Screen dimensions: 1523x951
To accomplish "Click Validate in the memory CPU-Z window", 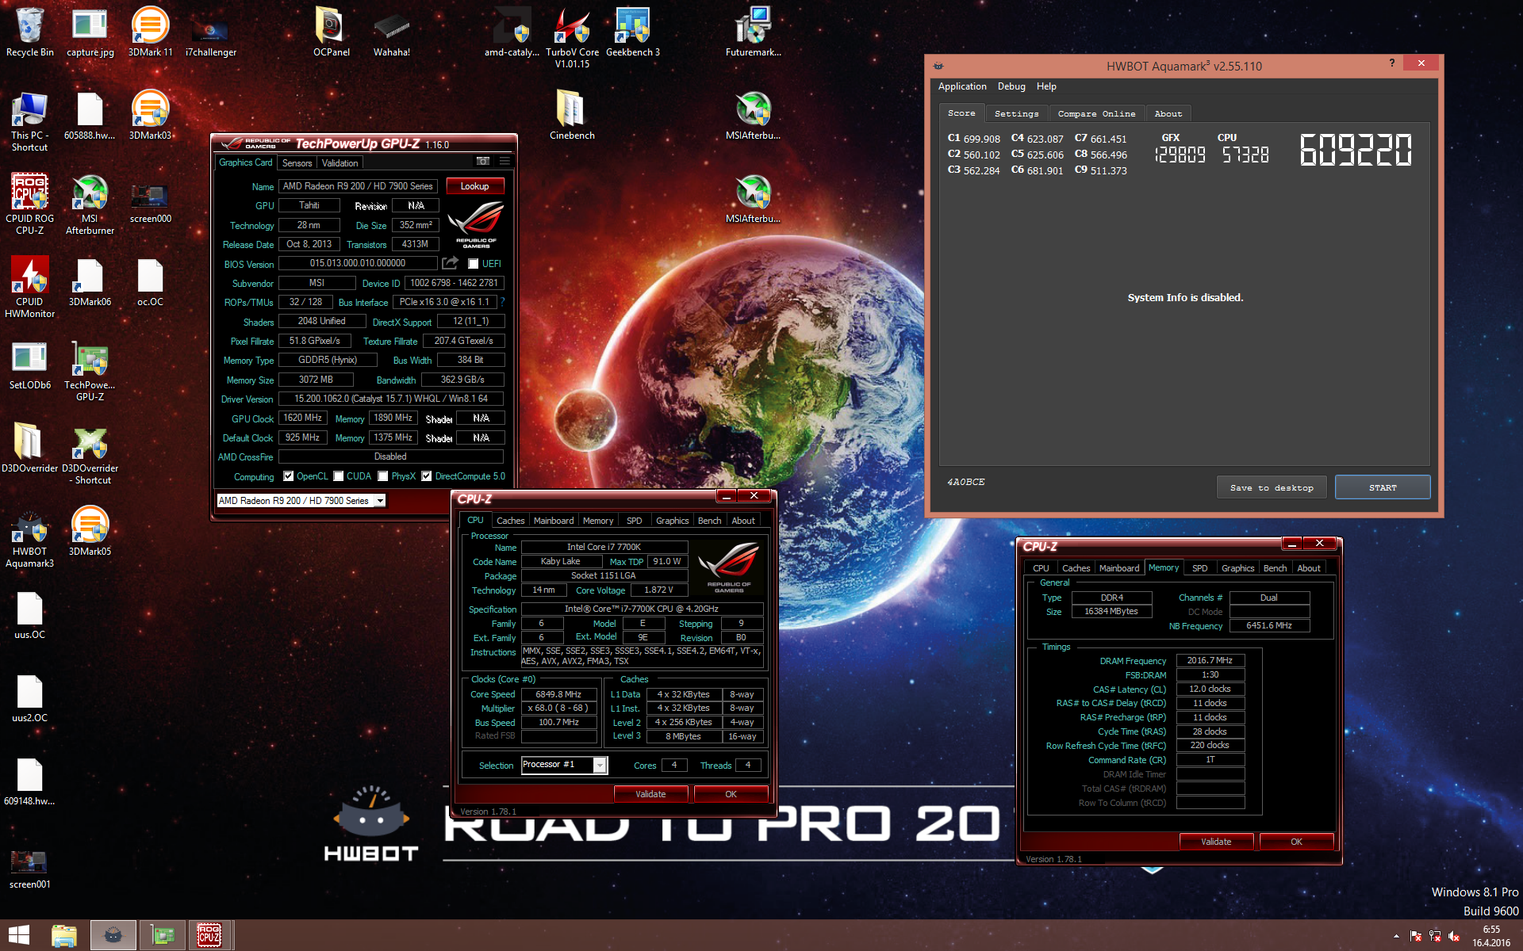I will [x=1216, y=842].
